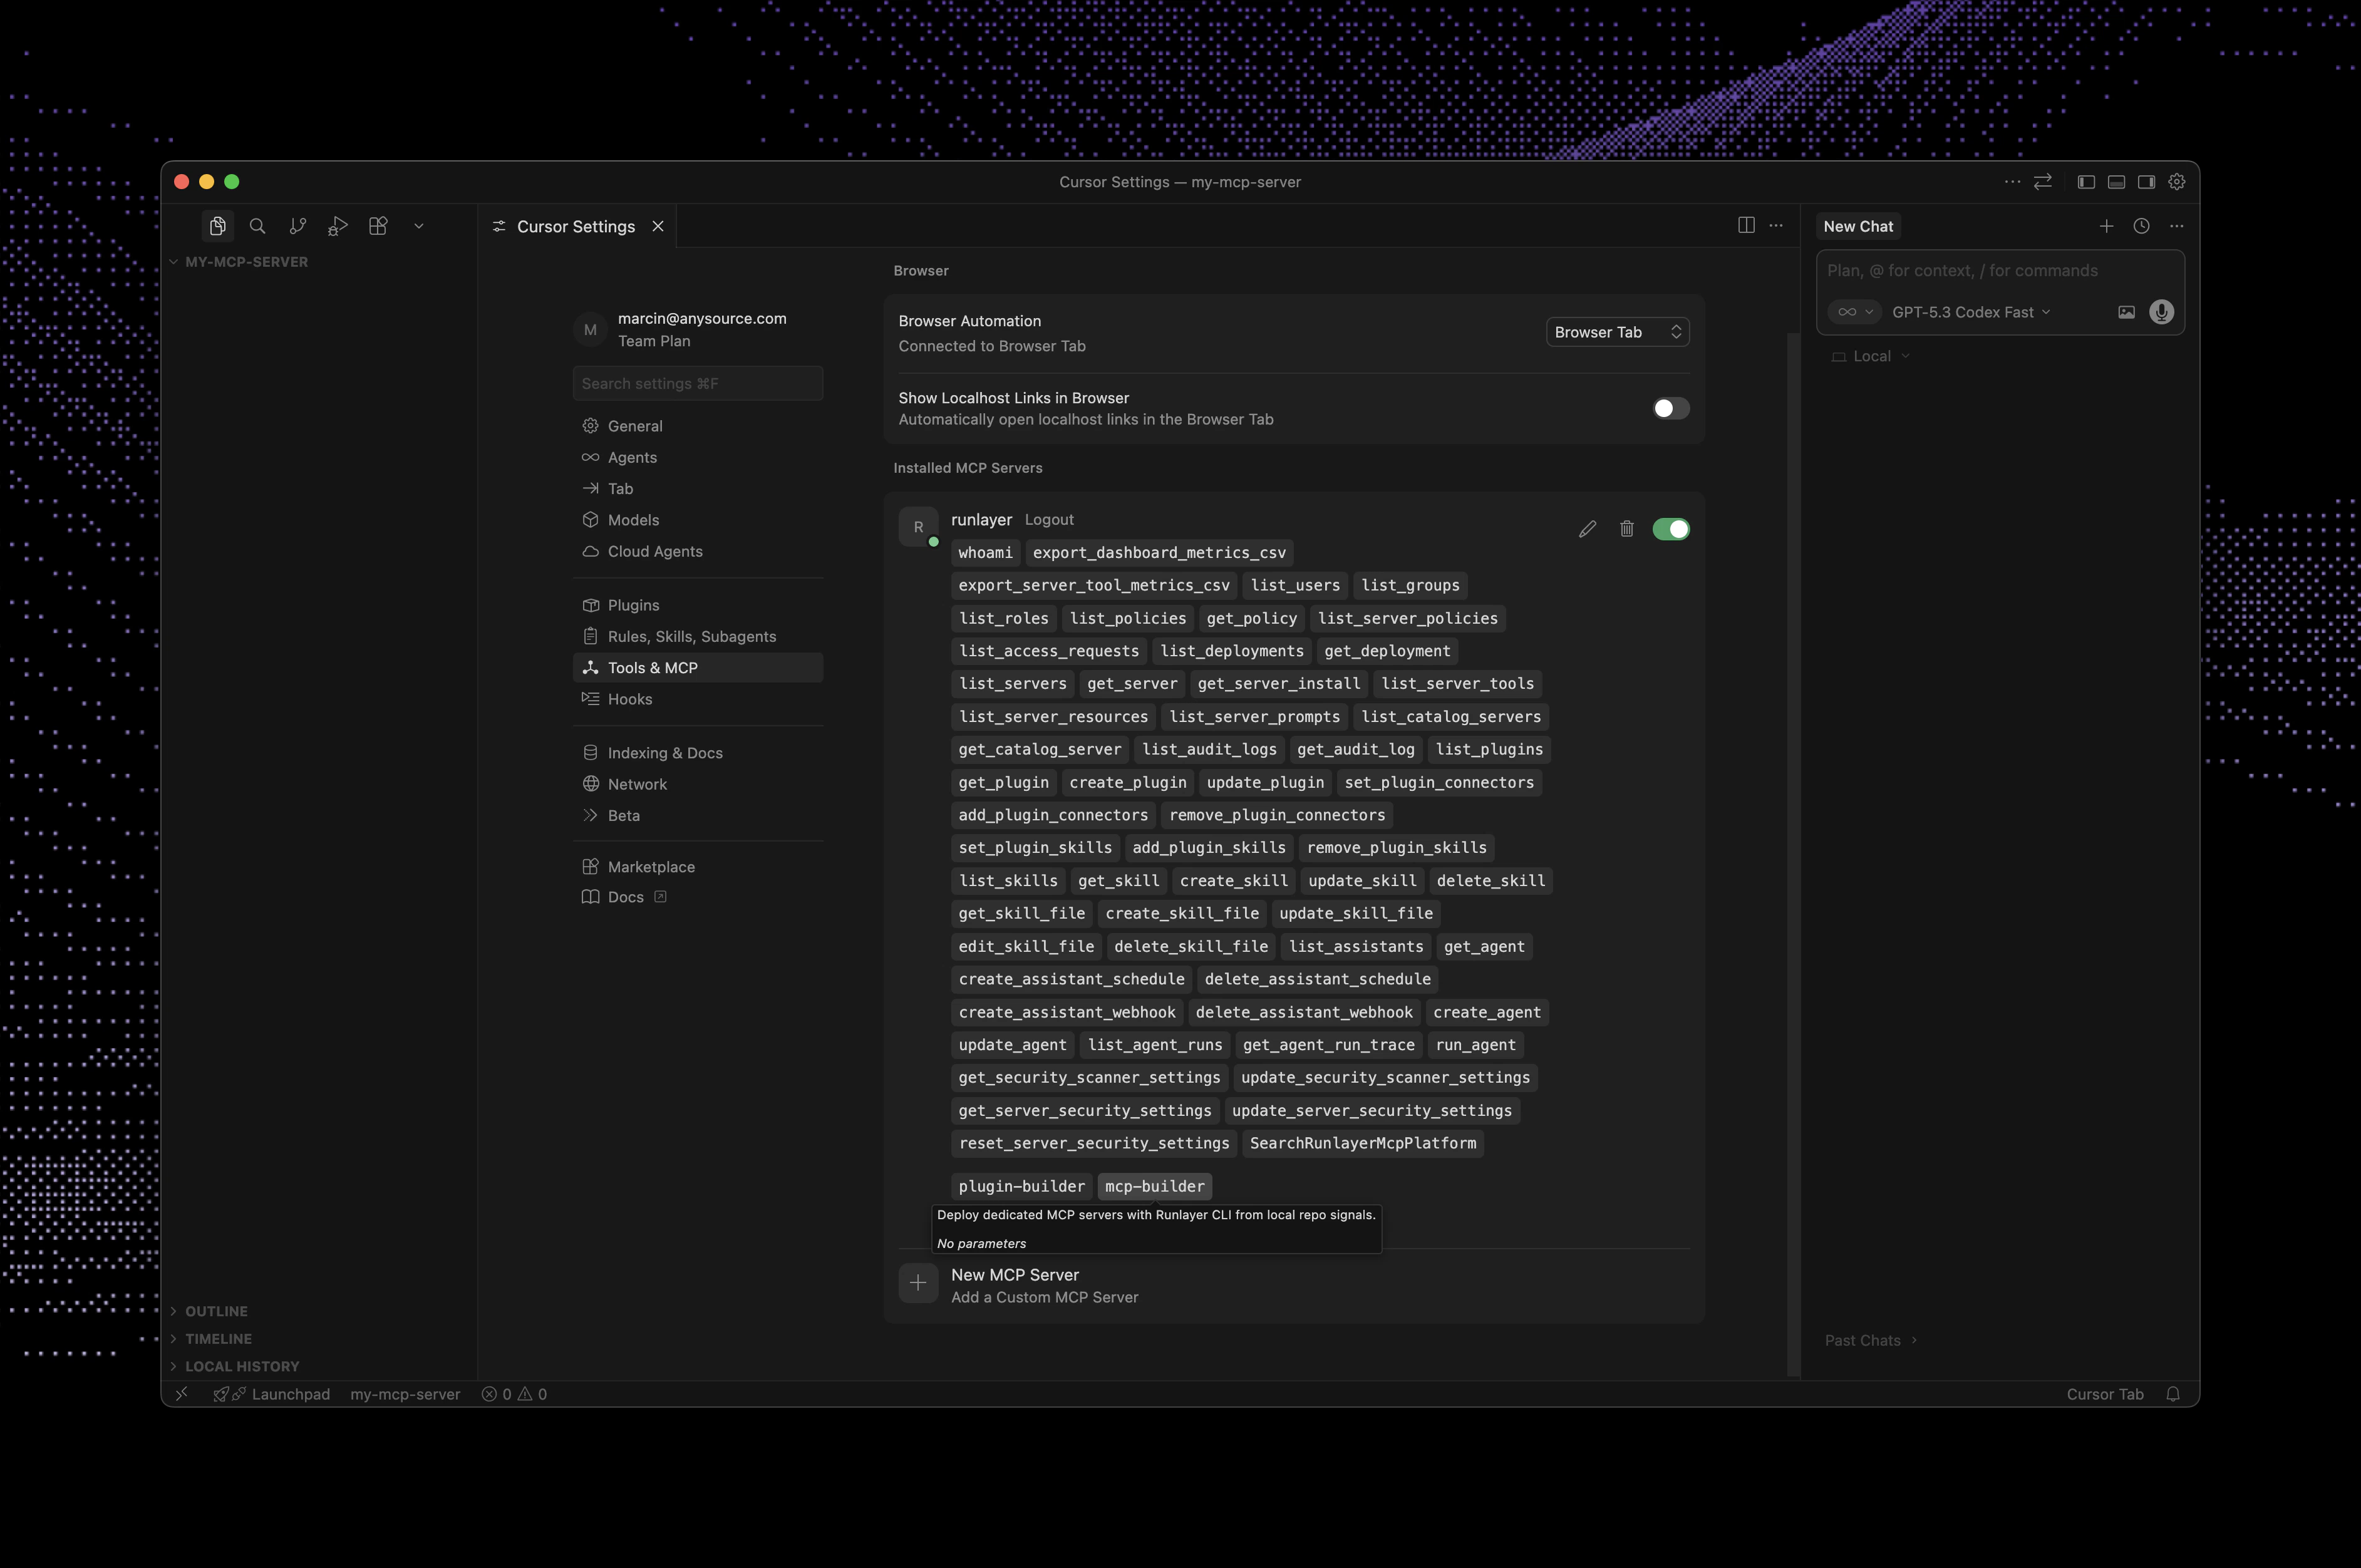The width and height of the screenshot is (2361, 1568).
Task: Split the editor to the right
Action: (x=1746, y=225)
